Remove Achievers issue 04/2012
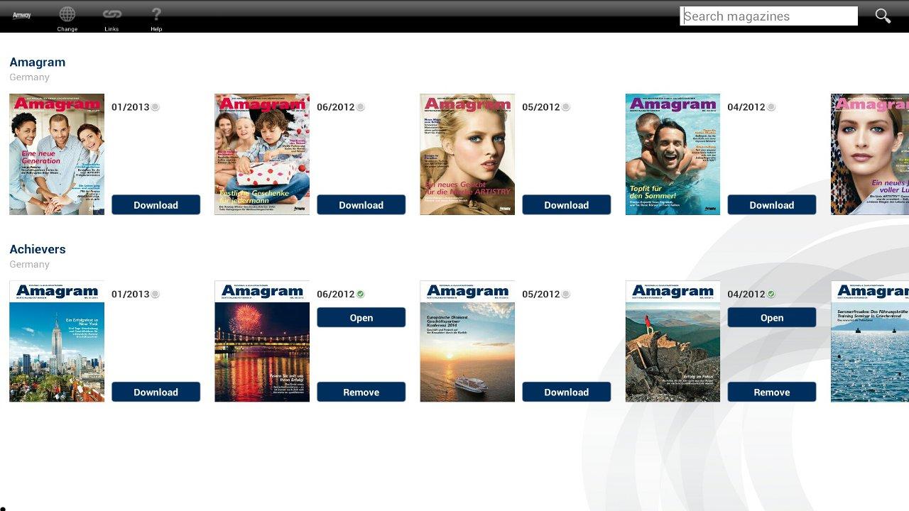 coord(771,392)
